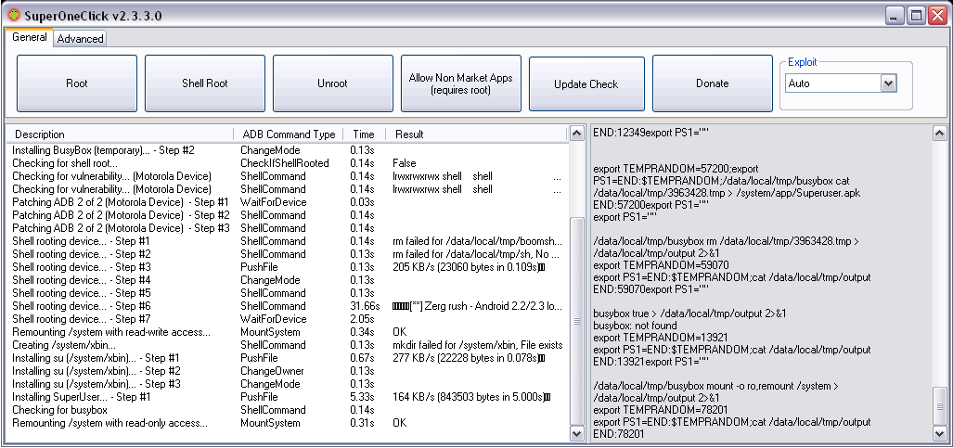The width and height of the screenshot is (953, 448).
Task: Click the Root button
Action: (x=77, y=83)
